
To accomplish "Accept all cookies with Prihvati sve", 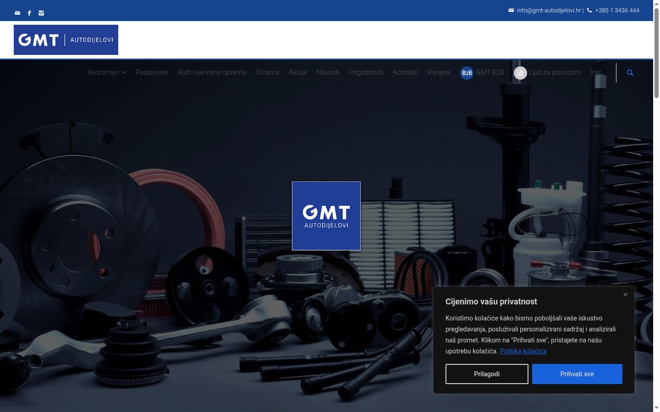I will pyautogui.click(x=577, y=374).
